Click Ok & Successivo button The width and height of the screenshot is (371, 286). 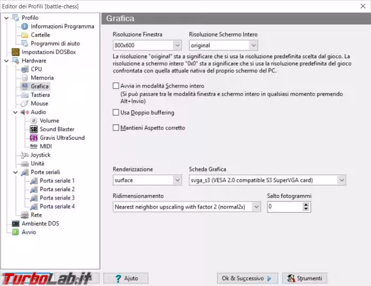point(248,278)
